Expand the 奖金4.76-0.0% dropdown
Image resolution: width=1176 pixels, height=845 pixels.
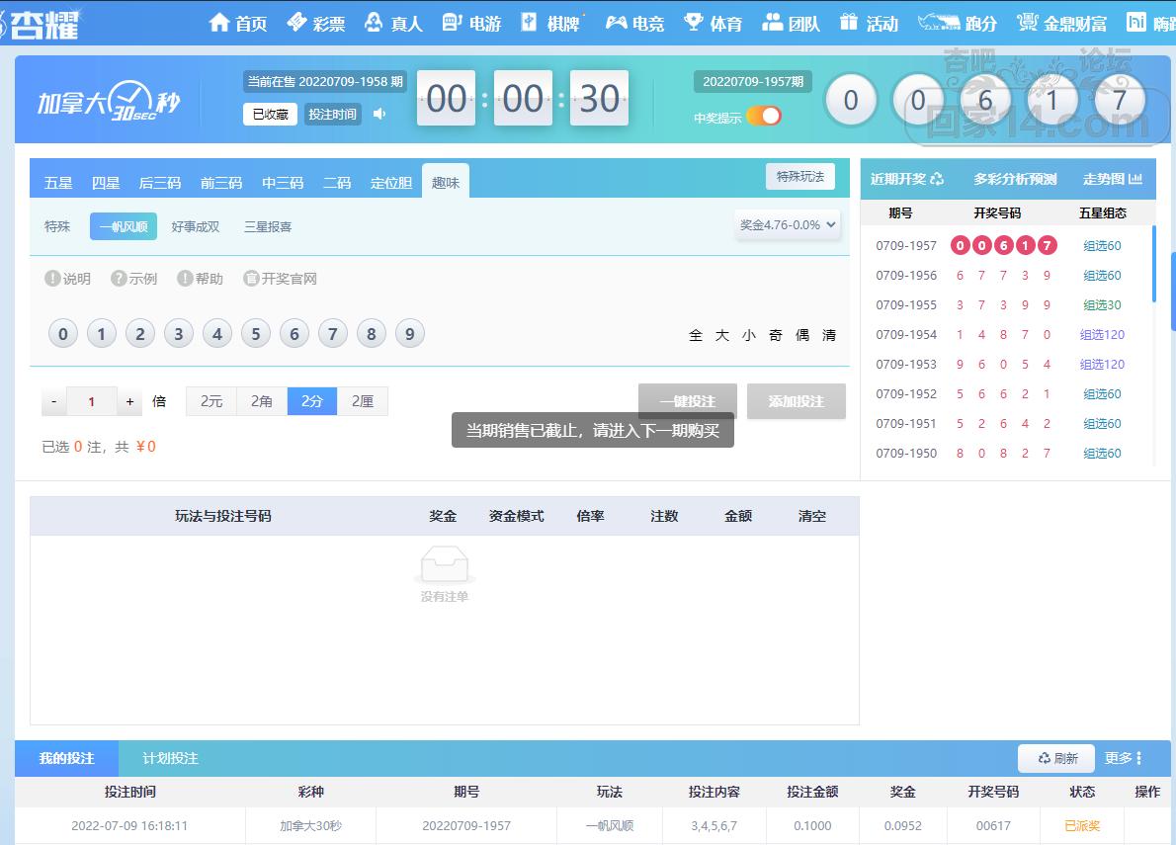(788, 225)
